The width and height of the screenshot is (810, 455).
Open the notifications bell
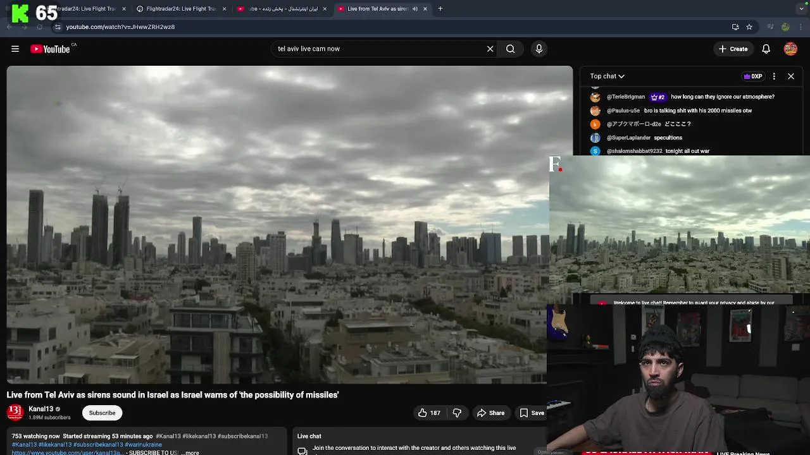(x=766, y=49)
